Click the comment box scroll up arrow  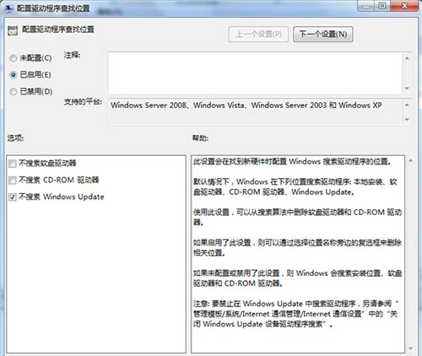pos(407,58)
